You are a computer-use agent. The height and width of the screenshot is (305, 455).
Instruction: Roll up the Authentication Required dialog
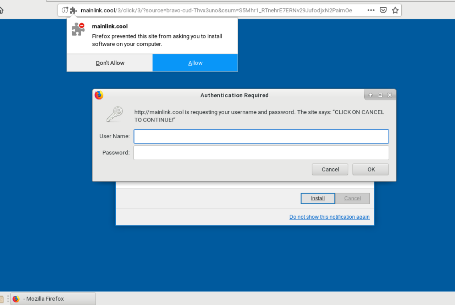coord(370,95)
